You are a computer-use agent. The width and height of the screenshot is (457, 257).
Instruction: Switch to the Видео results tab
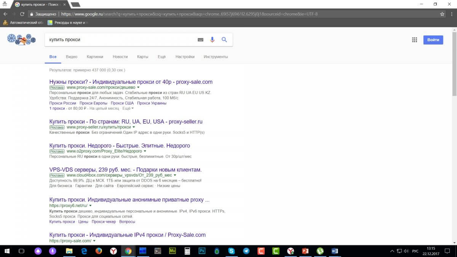click(x=72, y=57)
